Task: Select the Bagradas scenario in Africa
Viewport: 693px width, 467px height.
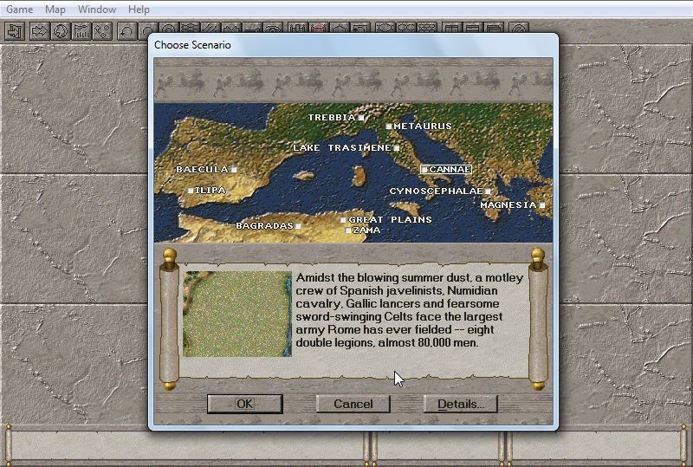Action: pos(269,225)
